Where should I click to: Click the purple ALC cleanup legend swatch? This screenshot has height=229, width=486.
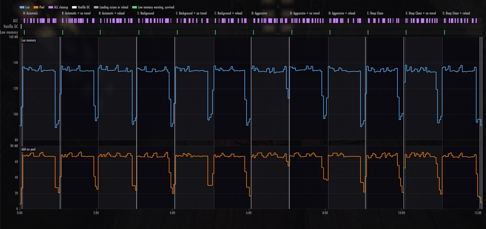(x=51, y=7)
